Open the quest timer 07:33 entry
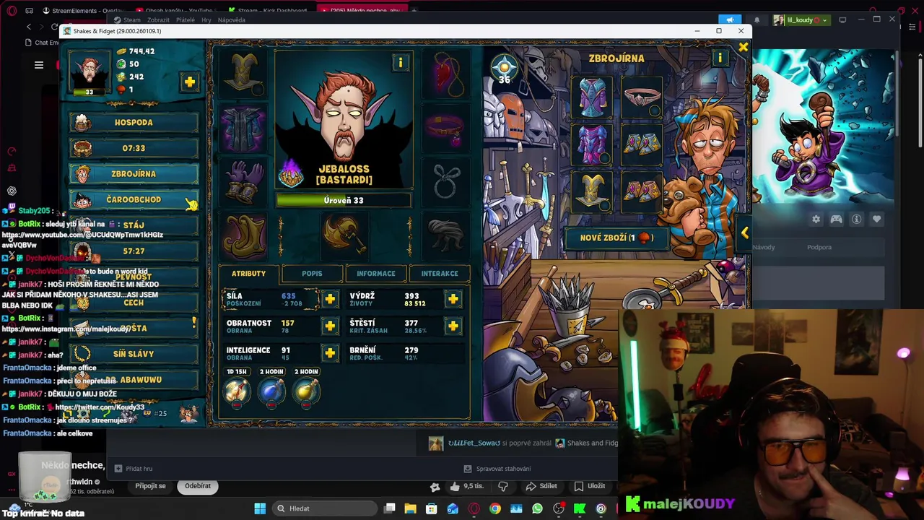Viewport: 924px width, 520px height. 134,148
